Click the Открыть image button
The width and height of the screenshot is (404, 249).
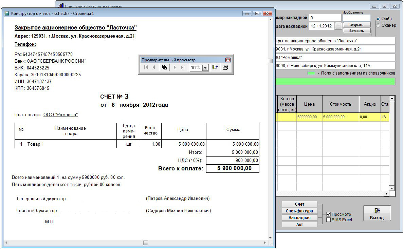point(356,25)
